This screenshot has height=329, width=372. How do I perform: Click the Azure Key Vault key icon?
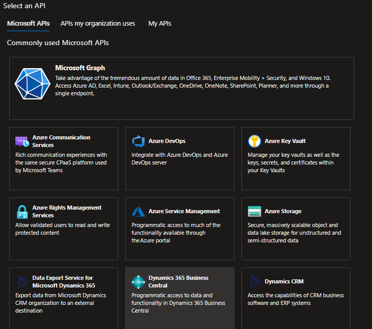pos(254,141)
